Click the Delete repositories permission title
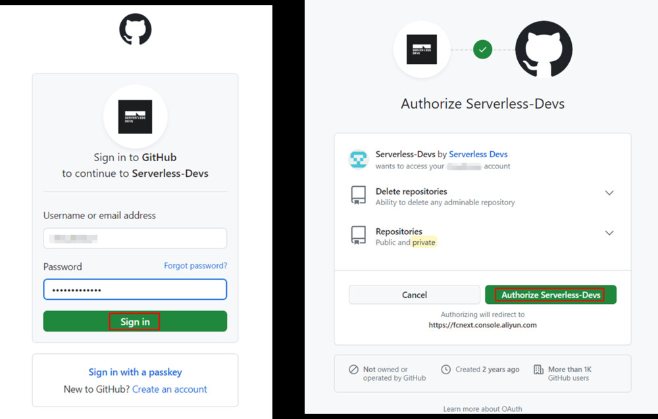The height and width of the screenshot is (419, 658). (411, 191)
